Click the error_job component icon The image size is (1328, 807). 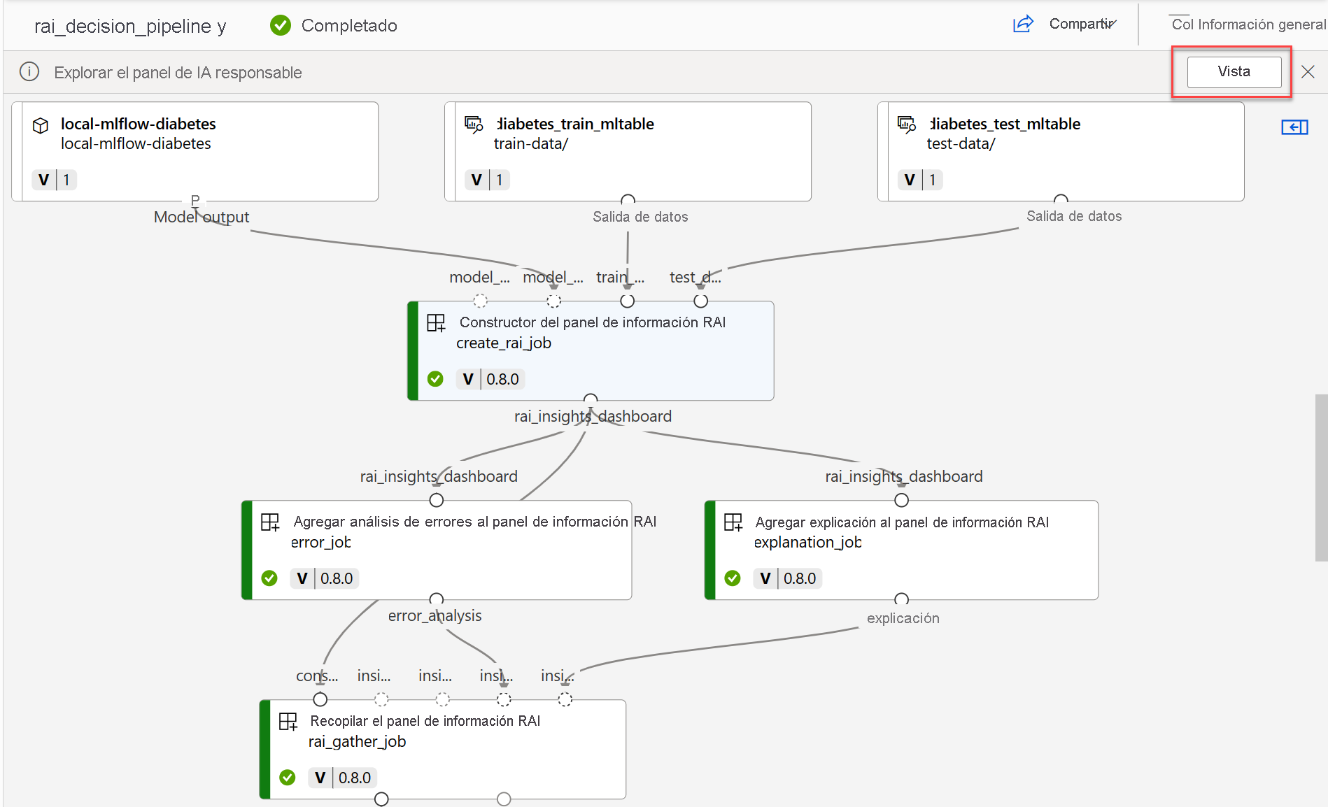pyautogui.click(x=270, y=522)
